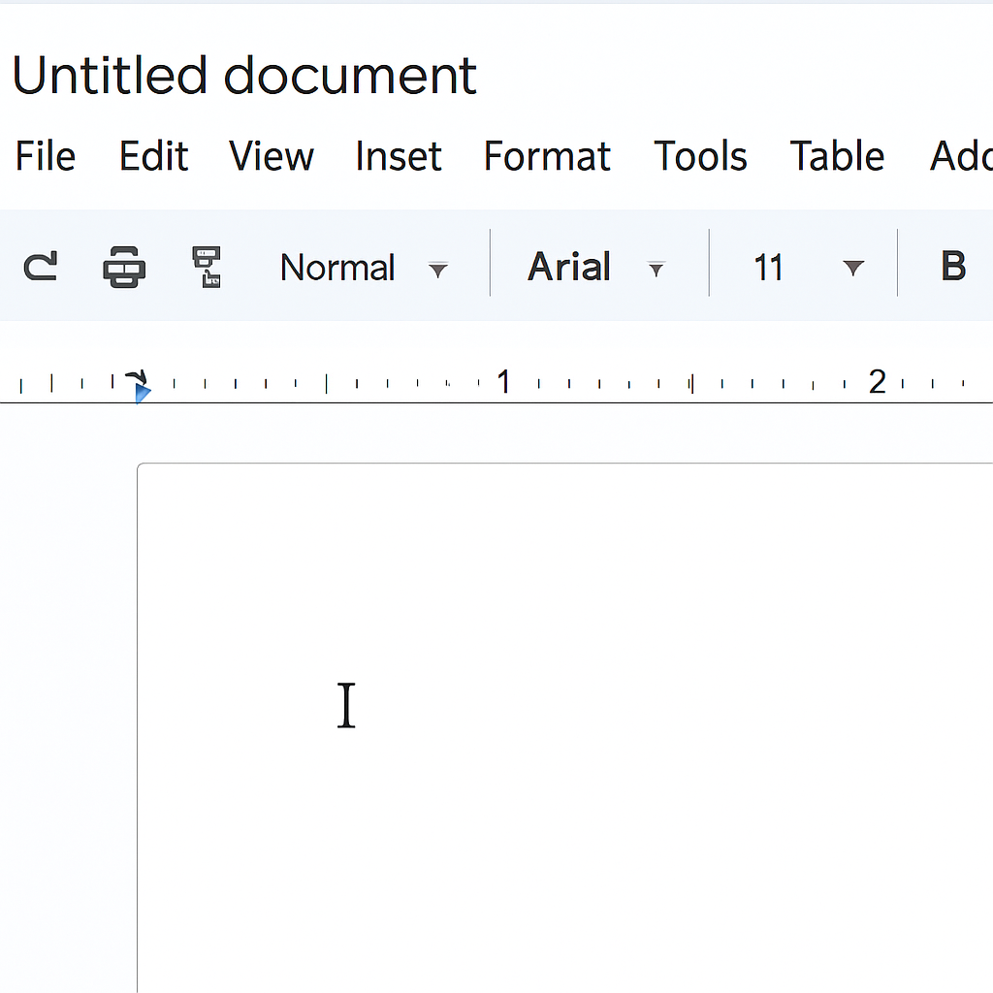The image size is (993, 993).
Task: Click the redo arrow icon
Action: tap(41, 266)
